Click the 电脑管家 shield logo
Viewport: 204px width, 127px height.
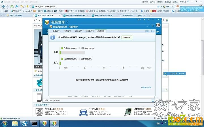pyautogui.click(x=47, y=22)
